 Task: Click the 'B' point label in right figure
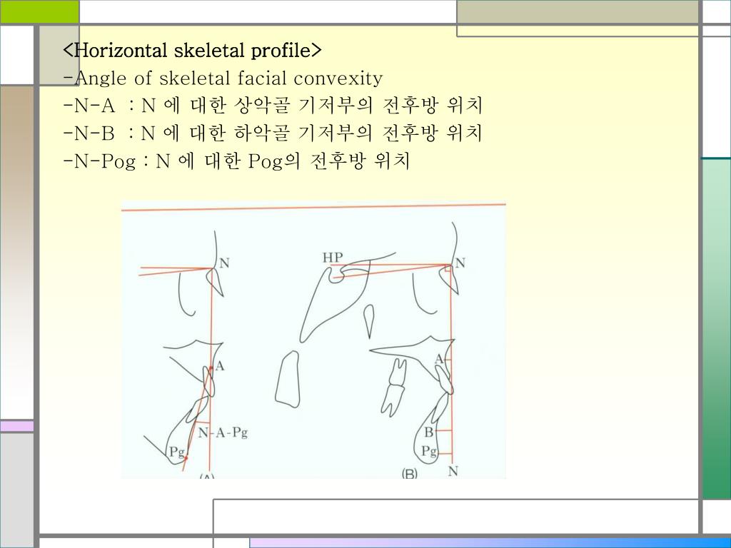coord(429,433)
